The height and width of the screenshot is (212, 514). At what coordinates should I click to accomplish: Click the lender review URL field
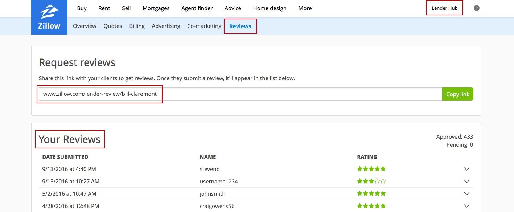239,94
